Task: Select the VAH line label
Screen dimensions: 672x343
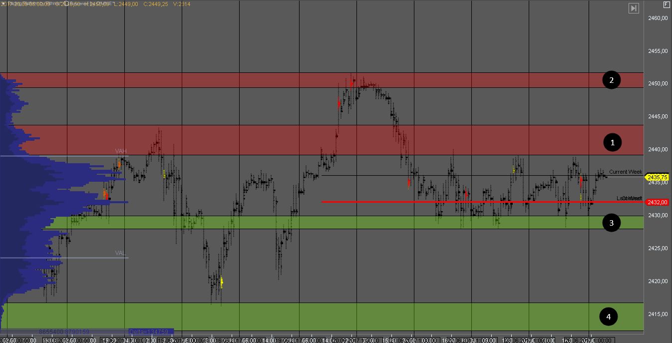Action: tap(121, 151)
